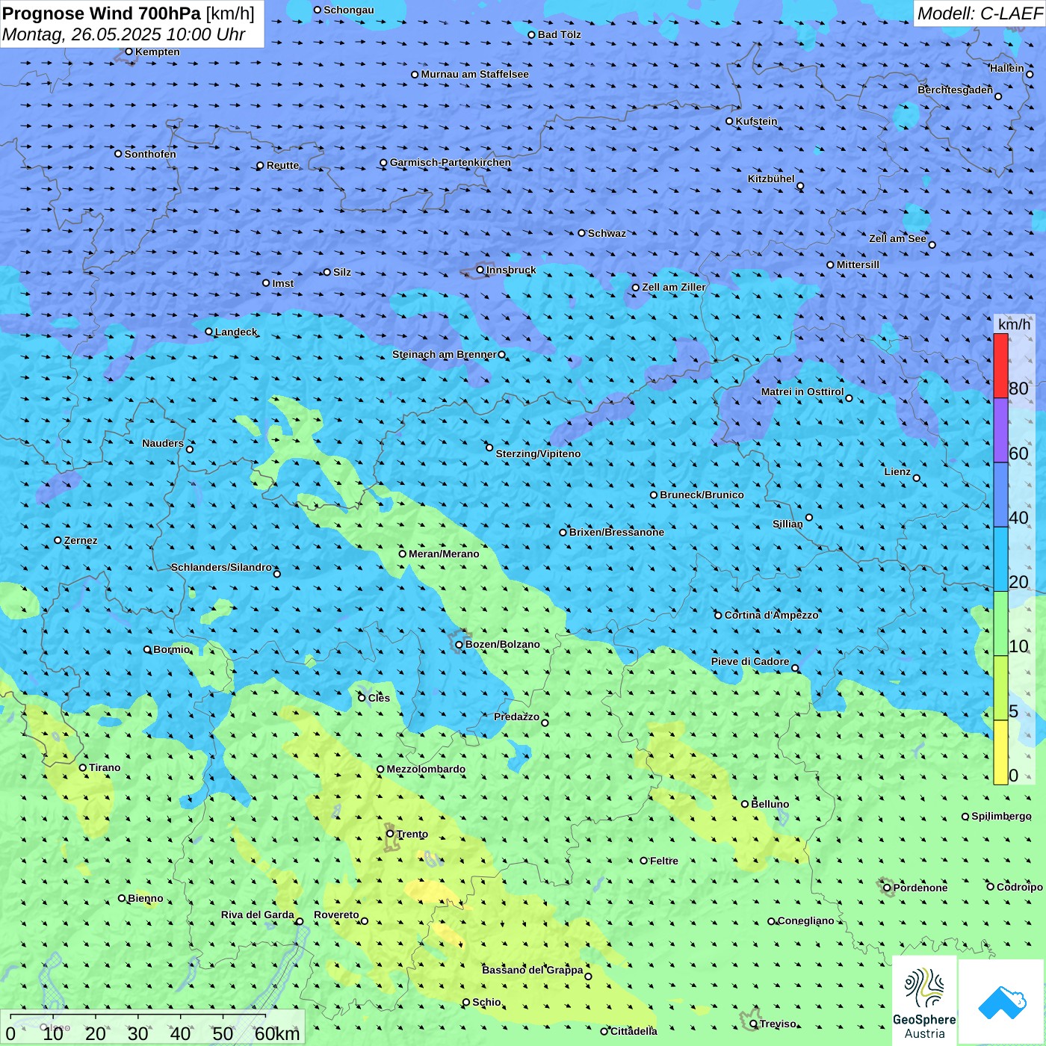Click the 'Imst' label

click(x=282, y=283)
